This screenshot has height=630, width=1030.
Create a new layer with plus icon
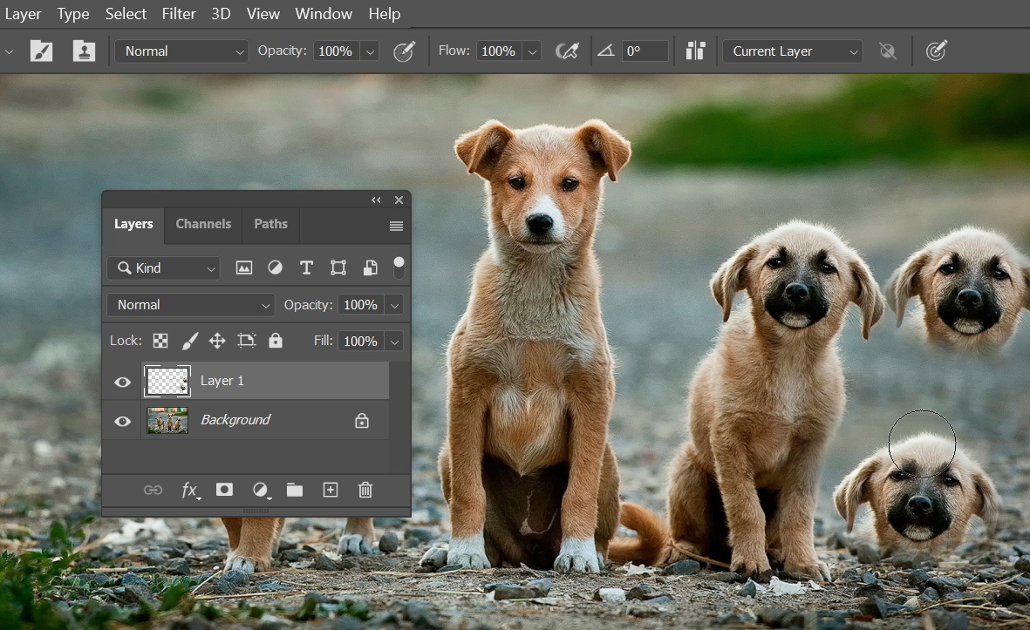(331, 490)
